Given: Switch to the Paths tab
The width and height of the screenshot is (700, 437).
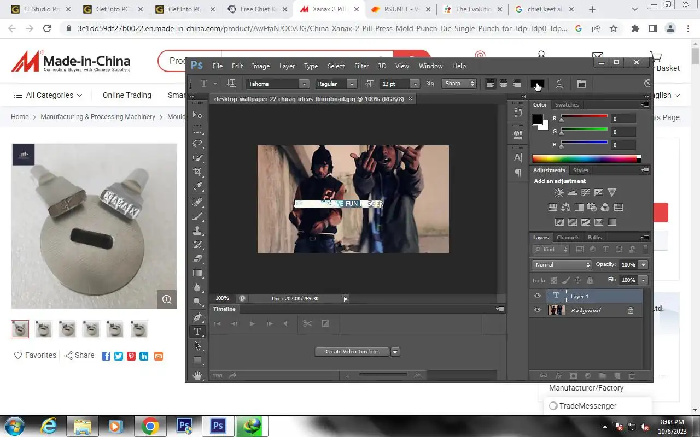Looking at the screenshot, I should [x=594, y=237].
